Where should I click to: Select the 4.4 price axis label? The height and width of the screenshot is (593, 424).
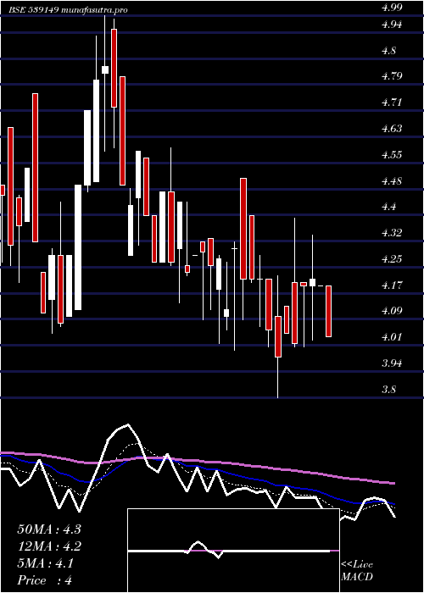388,208
